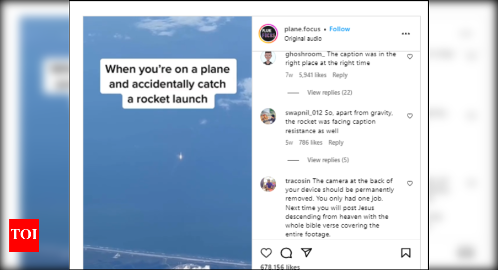Share the post via the paper plane icon
Image resolution: width=498 pixels, height=270 pixels.
pos(306,253)
